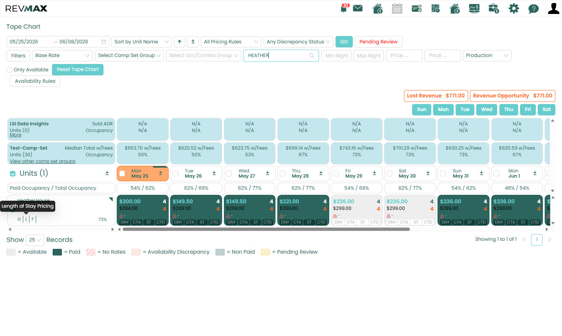Check the Sat May 30 column checkbox
The image size is (562, 336).
click(x=389, y=174)
